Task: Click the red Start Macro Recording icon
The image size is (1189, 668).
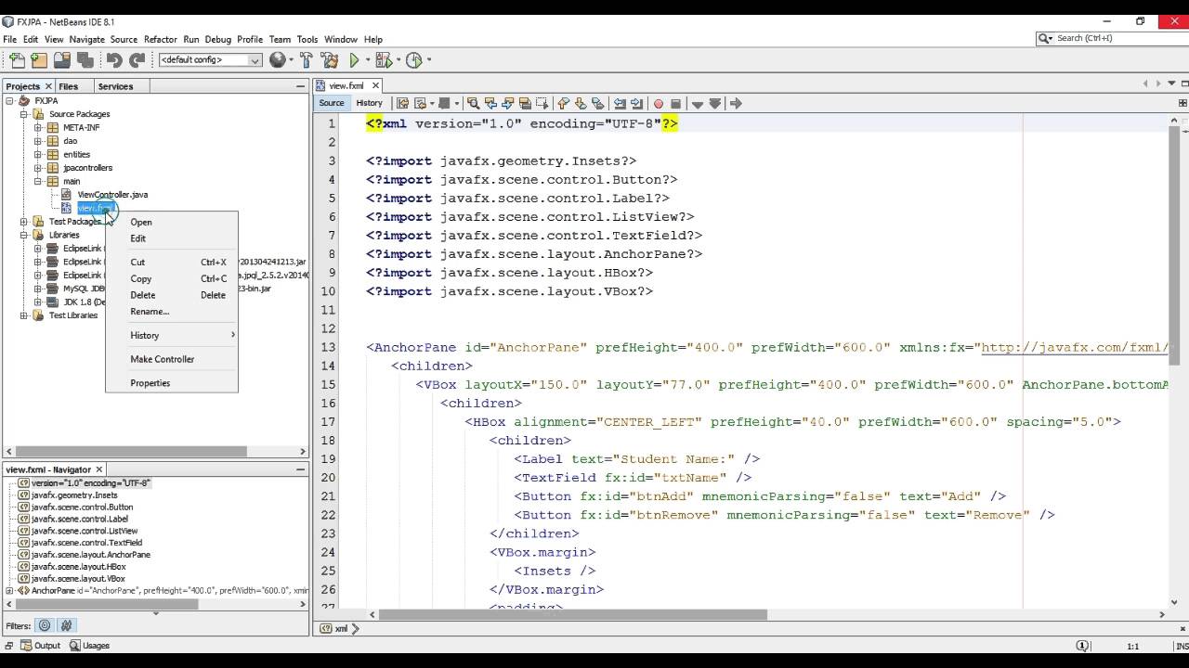Action: point(659,103)
